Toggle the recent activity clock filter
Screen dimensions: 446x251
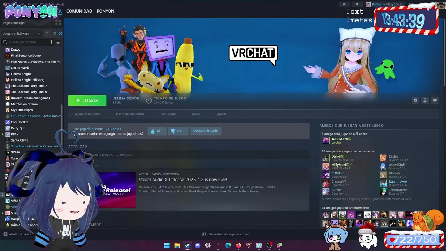click(54, 33)
